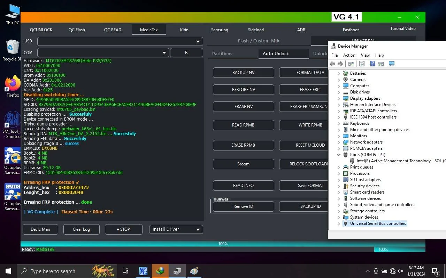Click taskbar clock showing 8:17 AM
Screen dimensions: 446x278
416,271
